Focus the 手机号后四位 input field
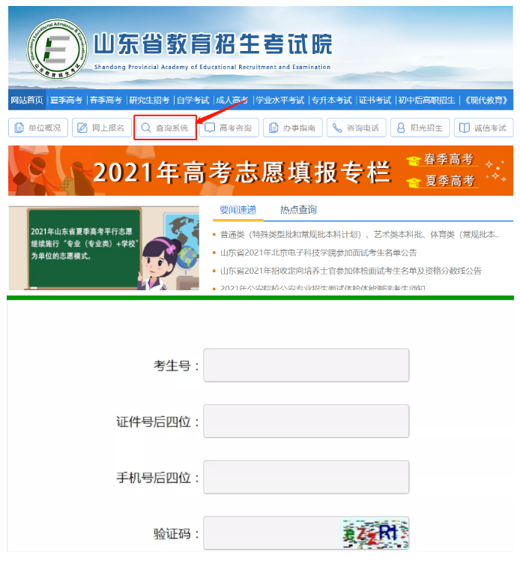520x564 pixels. [306, 477]
